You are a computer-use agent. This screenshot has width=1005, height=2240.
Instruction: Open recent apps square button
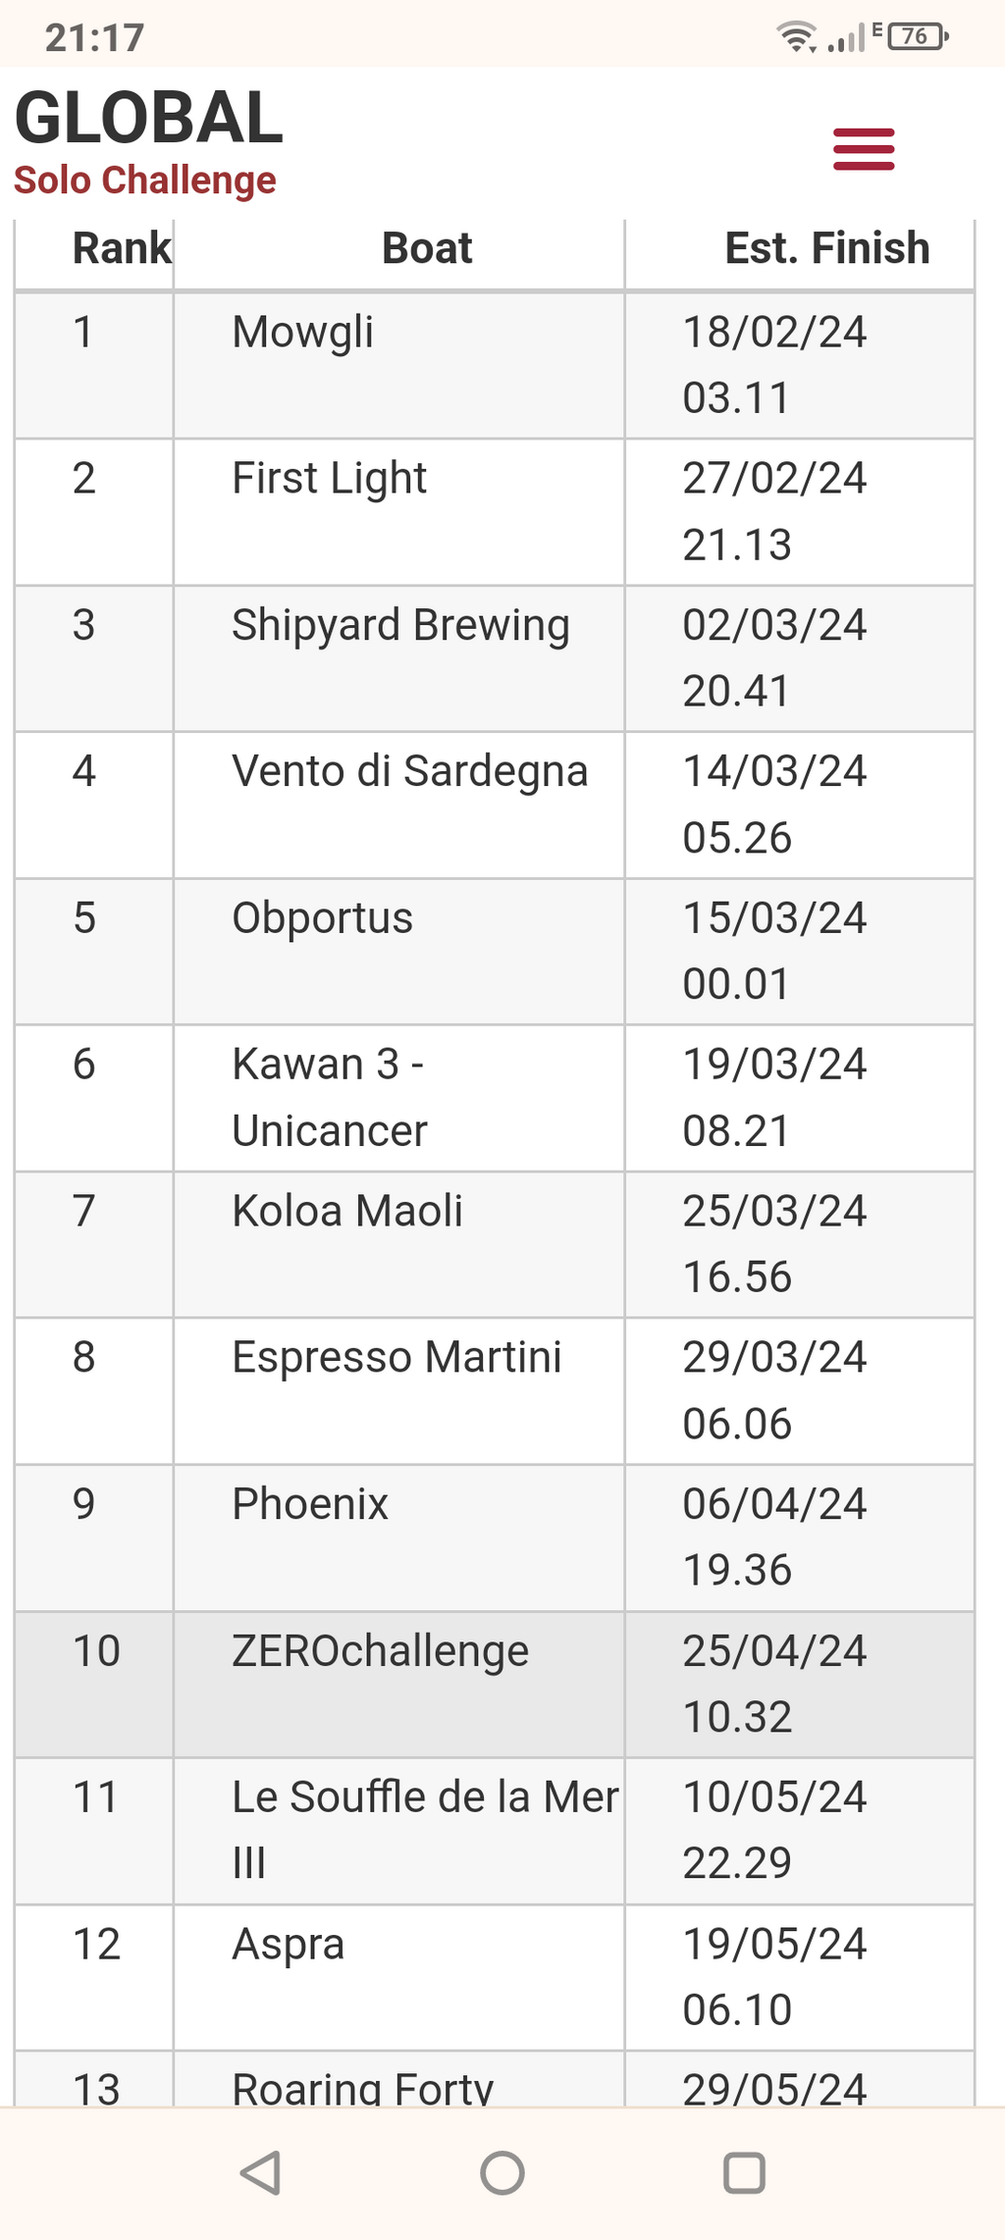(744, 2172)
